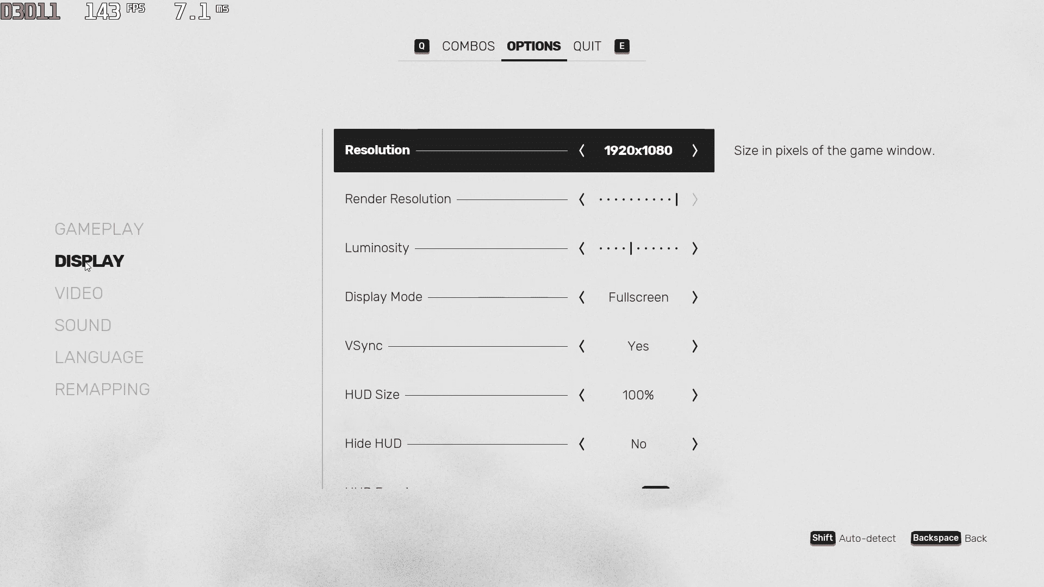This screenshot has width=1044, height=587.
Task: Open REMAPPING settings category
Action: click(103, 389)
